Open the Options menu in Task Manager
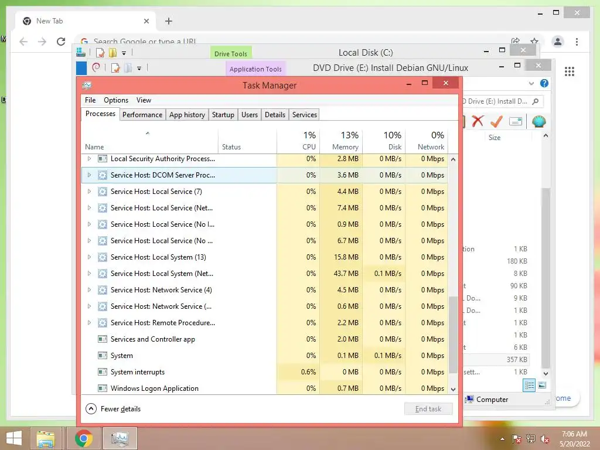Screen dimensions: 600x450 pos(116,100)
